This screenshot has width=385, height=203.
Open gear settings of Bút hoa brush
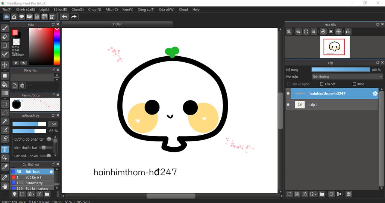point(51,171)
